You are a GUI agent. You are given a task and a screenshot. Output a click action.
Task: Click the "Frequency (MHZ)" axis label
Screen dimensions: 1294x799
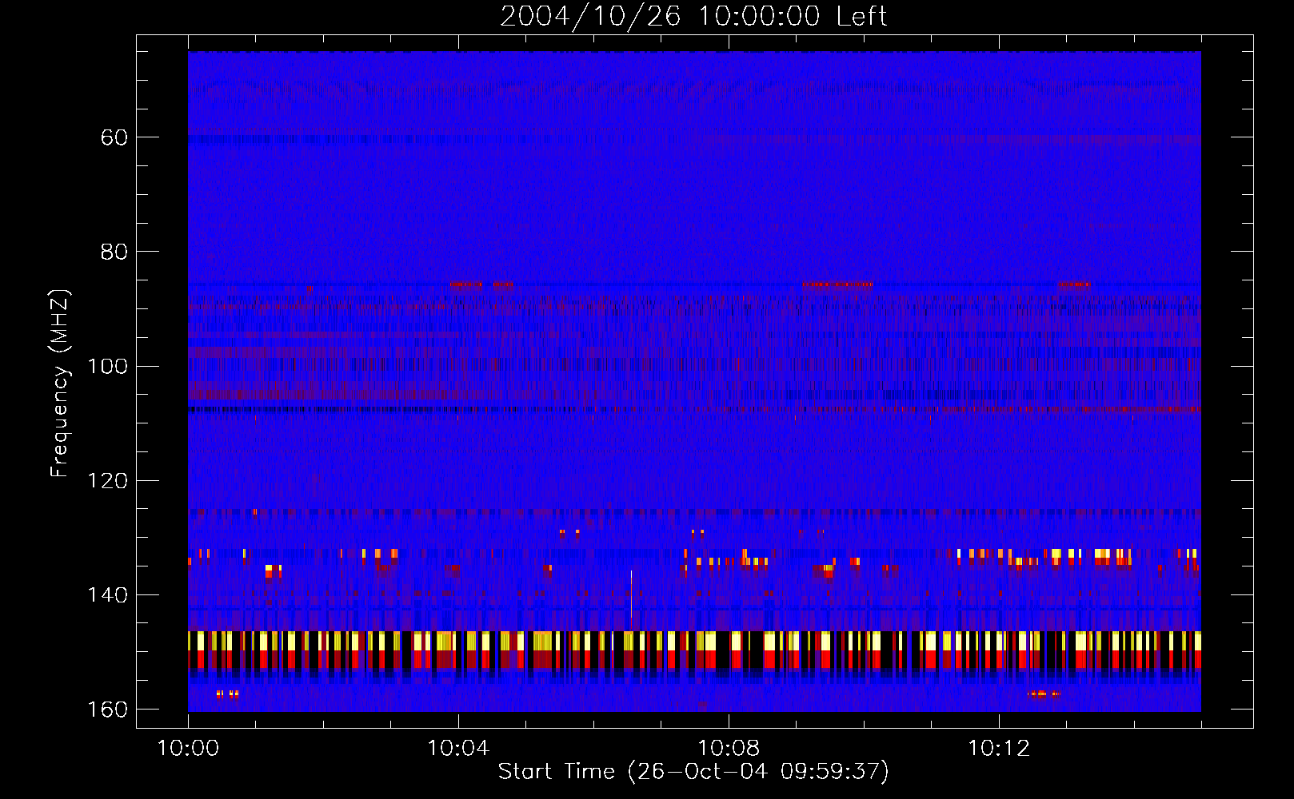(60, 384)
